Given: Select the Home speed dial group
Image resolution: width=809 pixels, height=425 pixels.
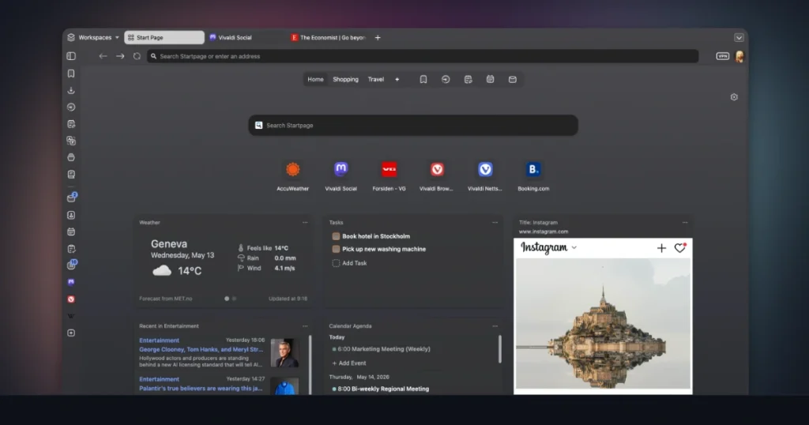Looking at the screenshot, I should pyautogui.click(x=315, y=80).
